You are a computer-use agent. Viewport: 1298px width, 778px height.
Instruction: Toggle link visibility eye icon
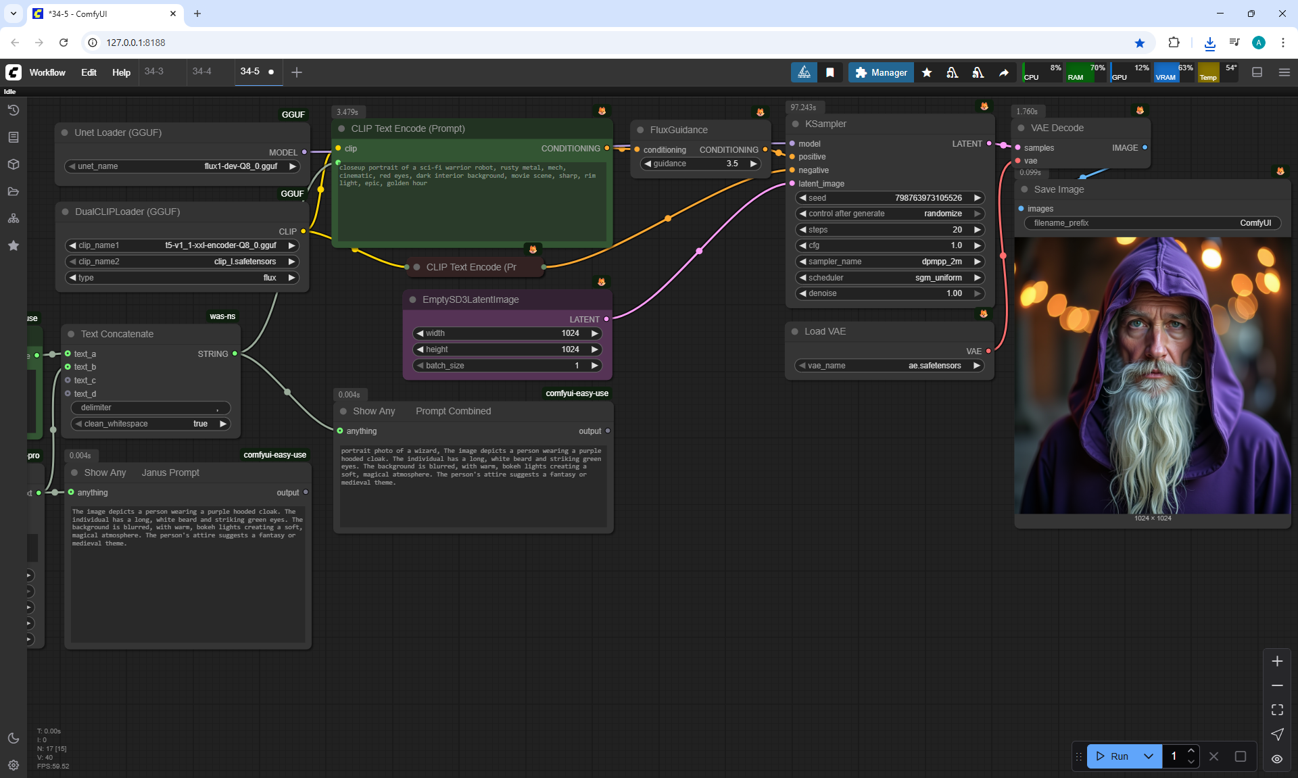click(1277, 759)
